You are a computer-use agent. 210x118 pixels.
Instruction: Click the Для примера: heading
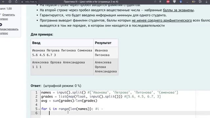(42, 34)
